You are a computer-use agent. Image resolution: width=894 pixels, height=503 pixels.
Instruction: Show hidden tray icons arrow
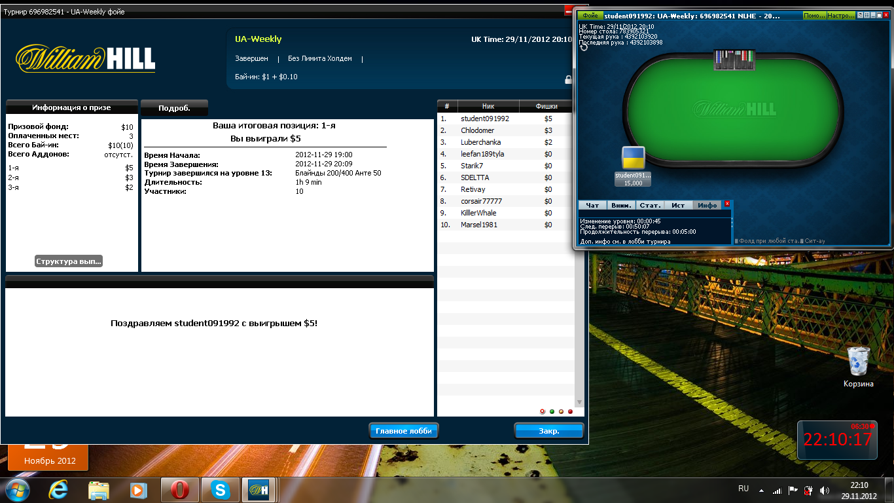[761, 490]
